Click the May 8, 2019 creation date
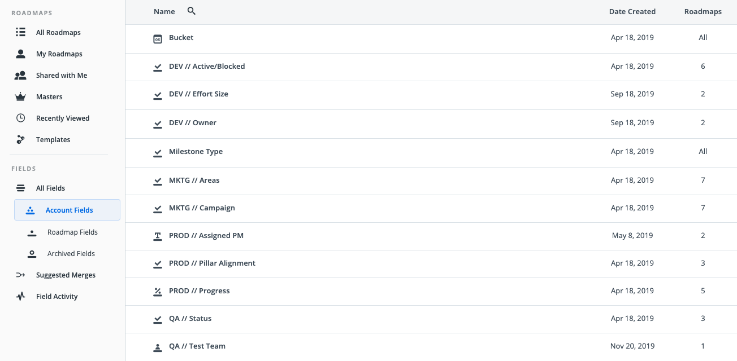The width and height of the screenshot is (737, 361). coord(632,236)
